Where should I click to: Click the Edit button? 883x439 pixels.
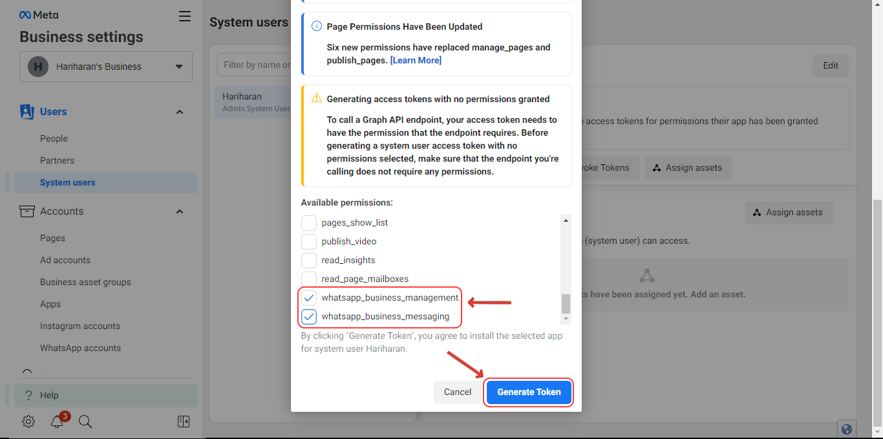(x=831, y=65)
